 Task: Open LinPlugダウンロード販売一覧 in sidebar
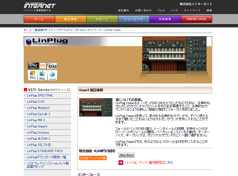coord(47,157)
